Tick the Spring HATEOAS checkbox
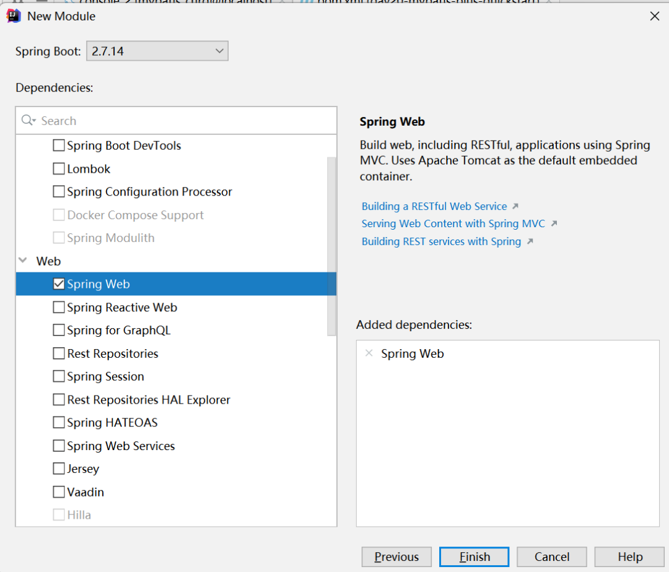 [59, 422]
